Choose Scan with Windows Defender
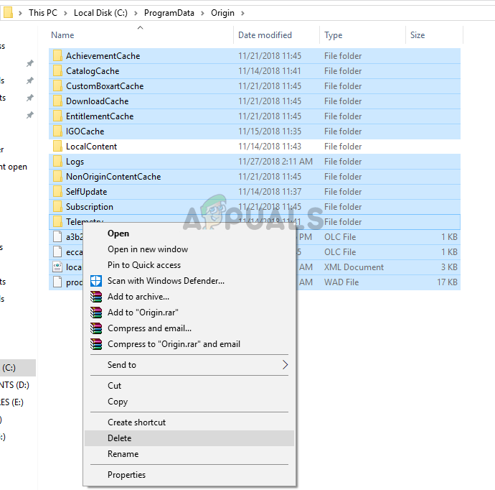 coord(189,281)
